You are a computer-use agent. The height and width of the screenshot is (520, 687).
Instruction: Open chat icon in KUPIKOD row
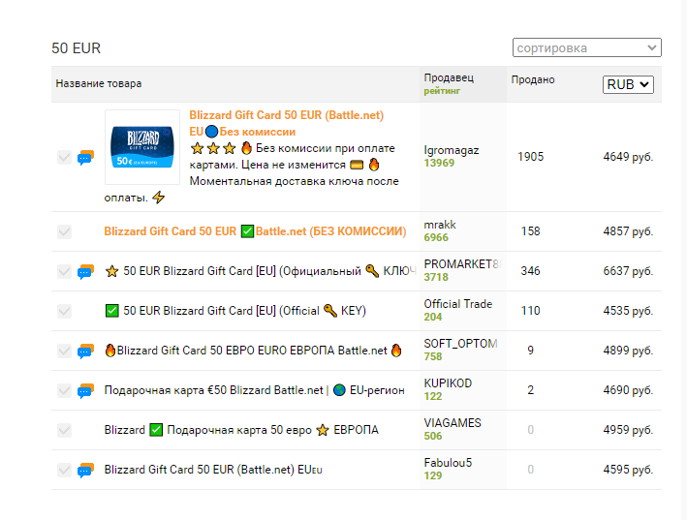(x=85, y=391)
